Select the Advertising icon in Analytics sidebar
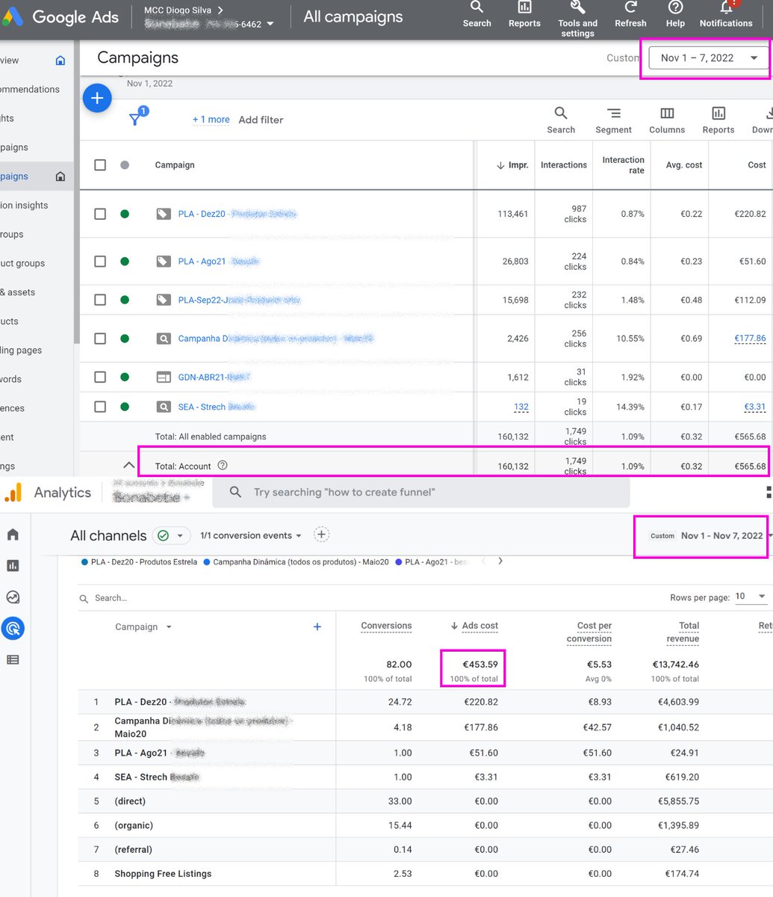The width and height of the screenshot is (773, 897). [13, 629]
